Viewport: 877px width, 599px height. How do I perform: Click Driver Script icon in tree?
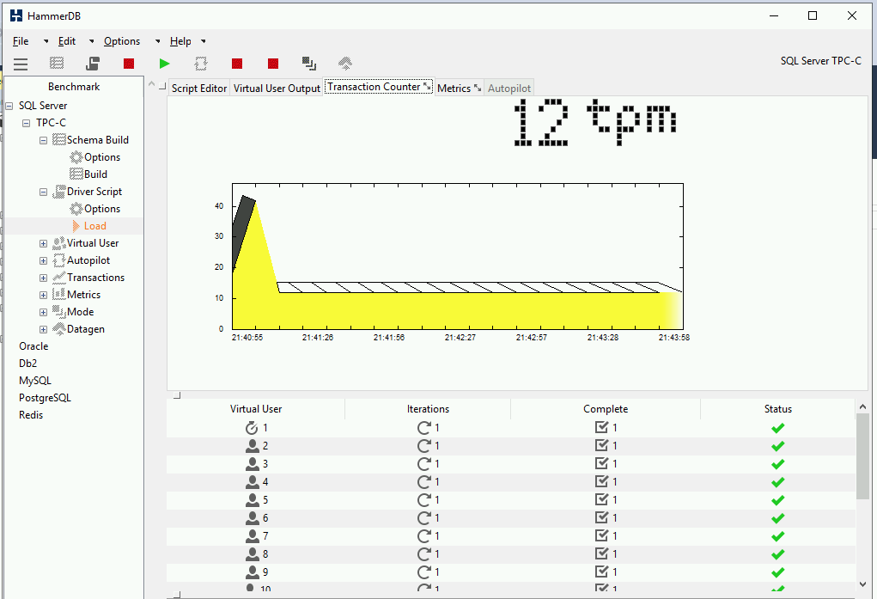click(58, 192)
